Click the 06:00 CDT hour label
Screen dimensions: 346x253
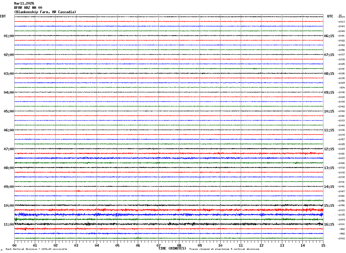tap(9, 130)
